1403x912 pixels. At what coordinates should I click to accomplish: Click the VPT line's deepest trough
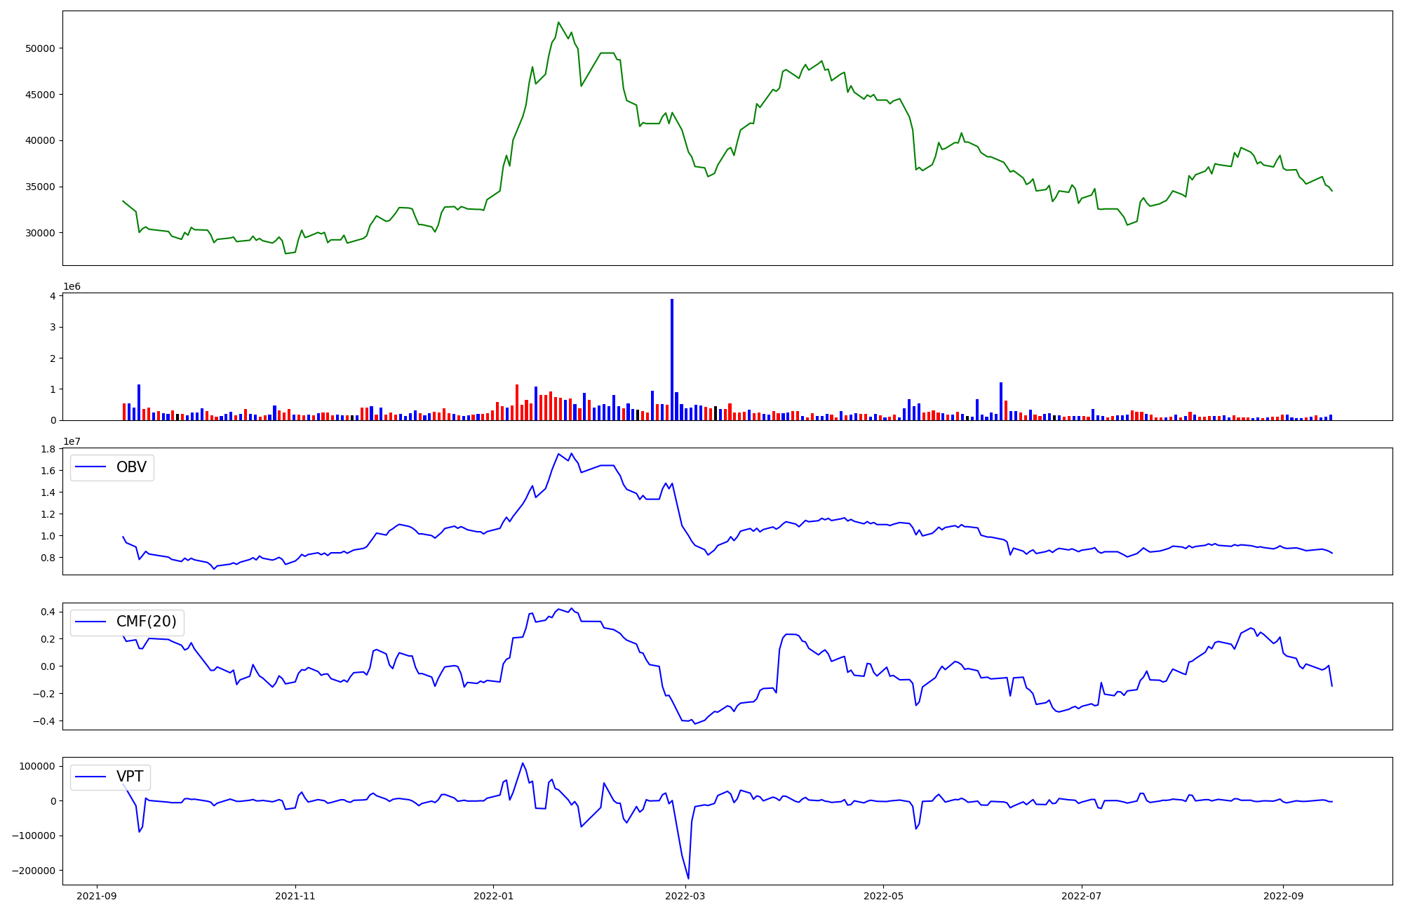coord(688,878)
